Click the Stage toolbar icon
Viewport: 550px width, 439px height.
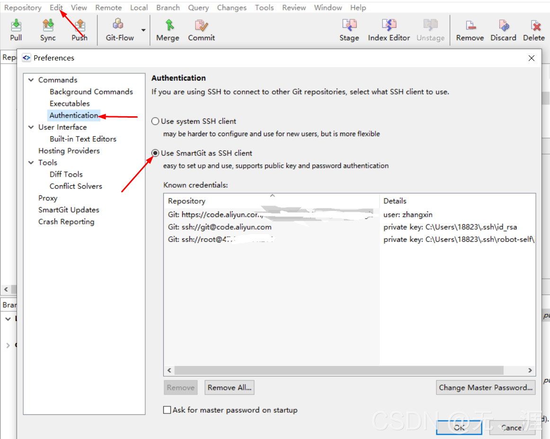[x=349, y=30]
